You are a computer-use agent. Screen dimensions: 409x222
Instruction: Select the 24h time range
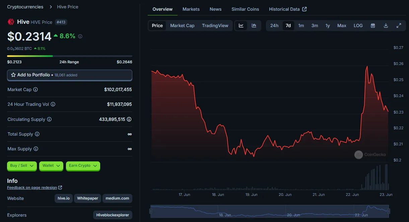(274, 25)
